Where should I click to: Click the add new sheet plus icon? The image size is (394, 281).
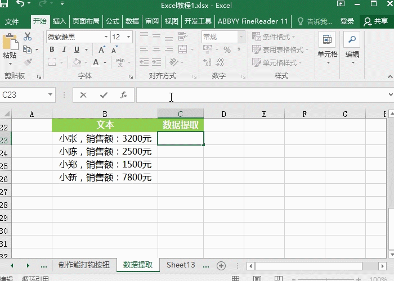click(x=221, y=265)
